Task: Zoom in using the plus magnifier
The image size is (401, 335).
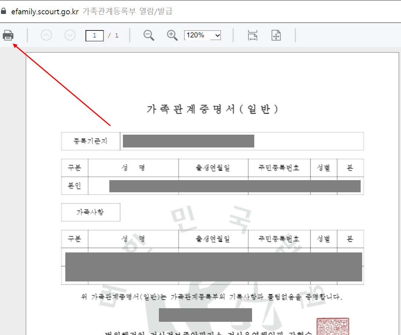Action: 172,35
